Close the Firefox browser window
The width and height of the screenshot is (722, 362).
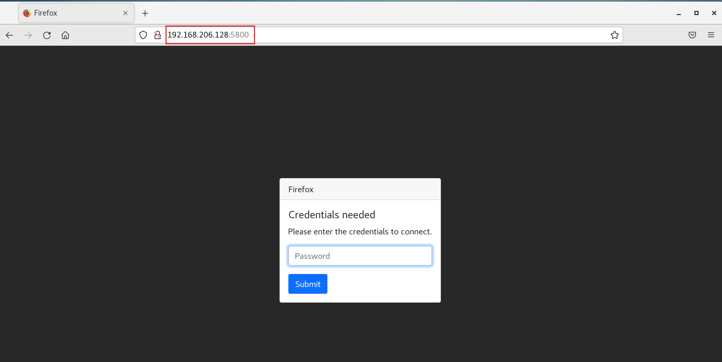(x=714, y=13)
